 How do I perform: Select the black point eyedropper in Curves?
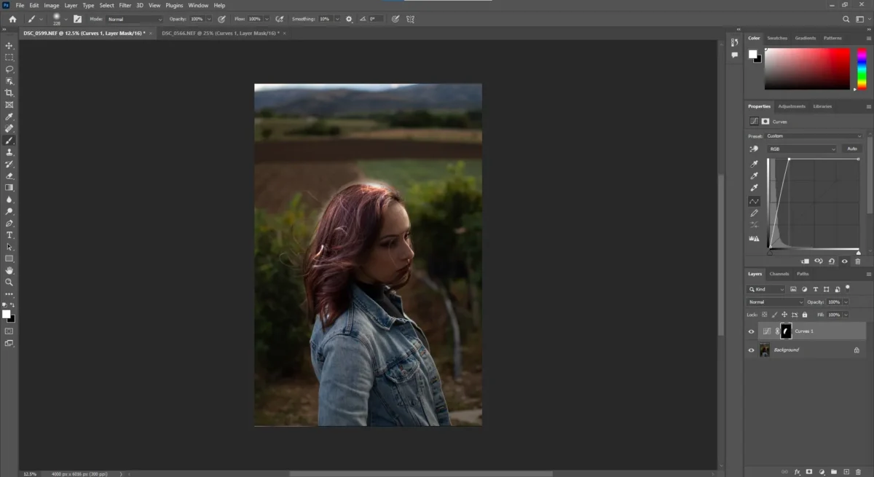pos(755,164)
